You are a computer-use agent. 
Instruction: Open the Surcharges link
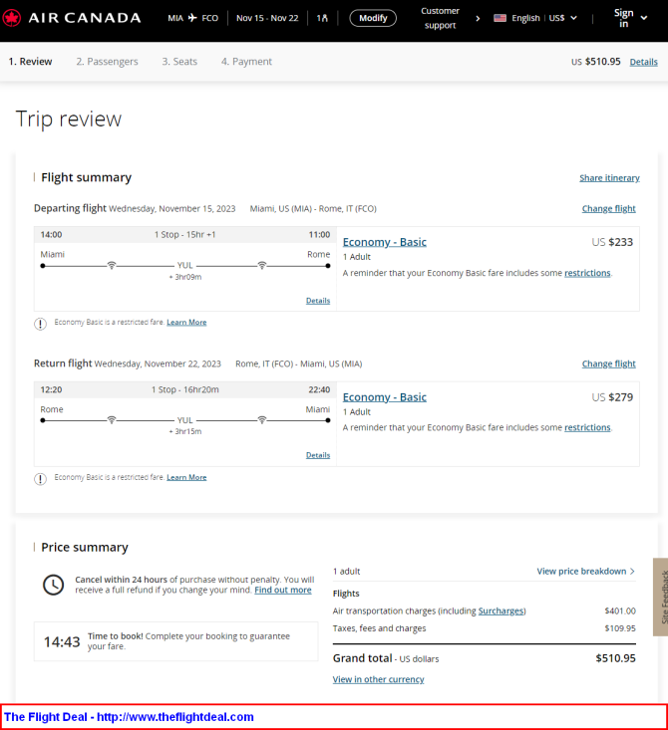501,610
